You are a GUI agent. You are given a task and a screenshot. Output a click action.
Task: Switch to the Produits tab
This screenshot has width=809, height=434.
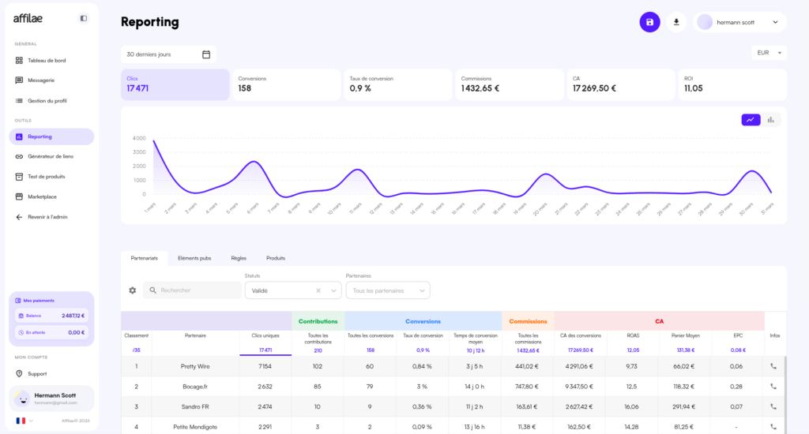coord(276,258)
